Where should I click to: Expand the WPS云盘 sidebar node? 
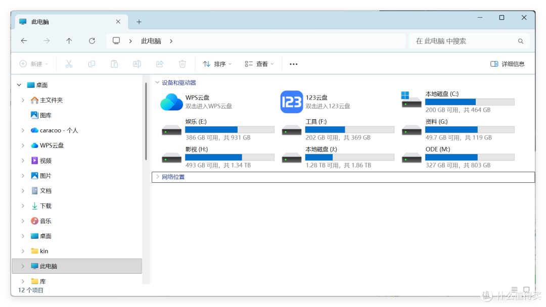pyautogui.click(x=23, y=145)
